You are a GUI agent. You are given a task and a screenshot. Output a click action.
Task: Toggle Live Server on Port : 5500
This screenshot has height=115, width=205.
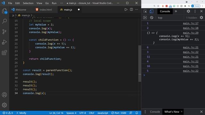pos(119,113)
